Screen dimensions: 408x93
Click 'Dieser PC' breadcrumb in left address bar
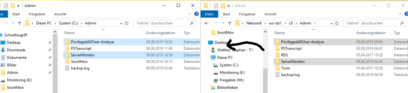pyautogui.click(x=44, y=23)
